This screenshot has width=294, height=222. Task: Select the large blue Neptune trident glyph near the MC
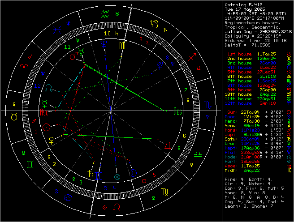[104, 44]
